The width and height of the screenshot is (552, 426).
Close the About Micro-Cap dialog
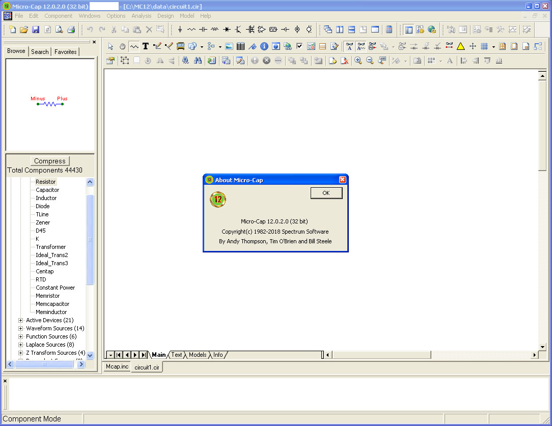(x=342, y=180)
